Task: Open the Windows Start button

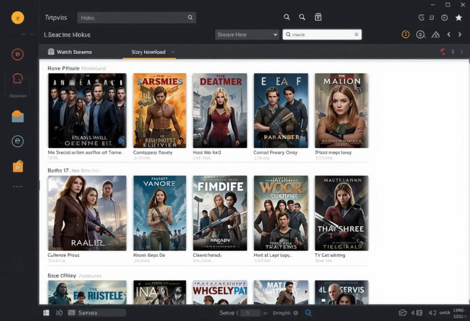Action: [x=46, y=313]
